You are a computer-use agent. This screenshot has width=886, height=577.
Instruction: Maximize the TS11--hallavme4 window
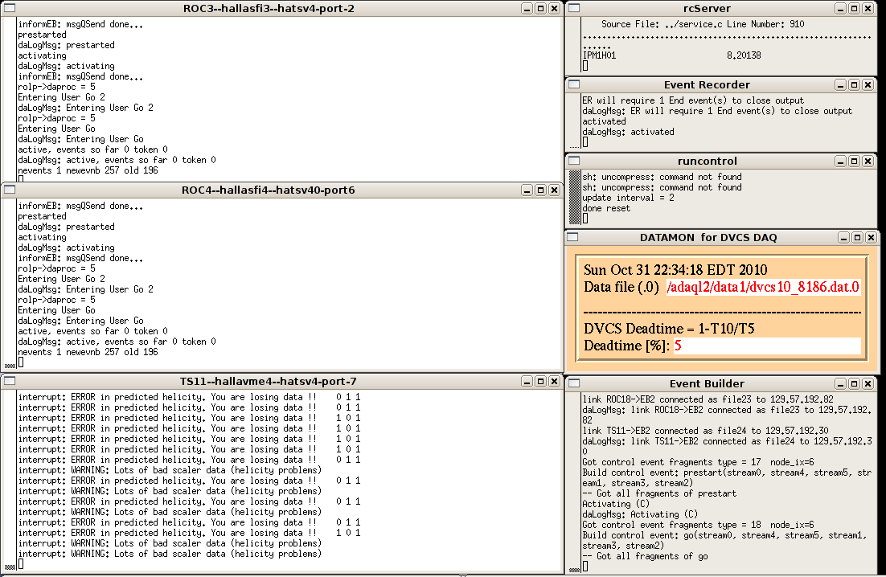pos(540,382)
